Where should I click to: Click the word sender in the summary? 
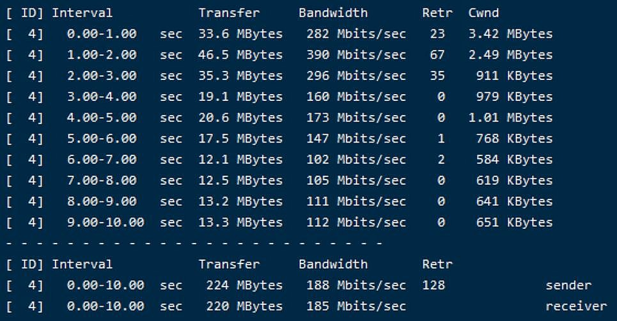coord(568,285)
